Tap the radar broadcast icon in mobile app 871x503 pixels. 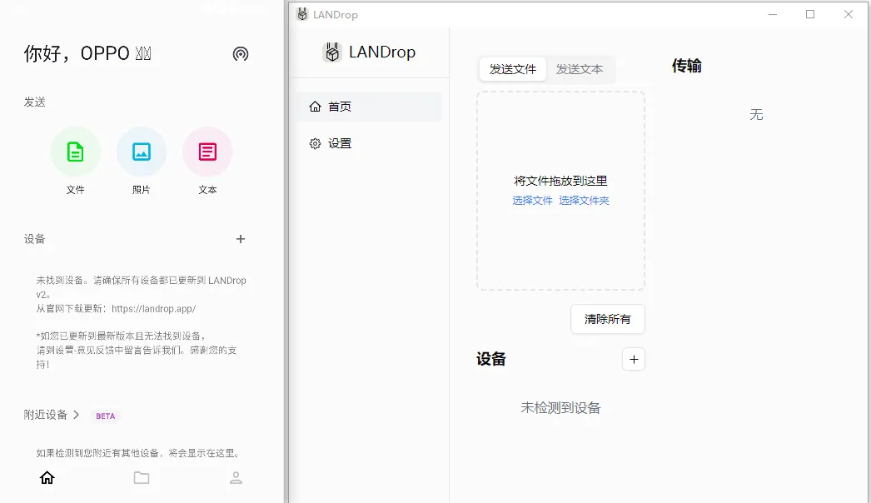click(x=241, y=54)
